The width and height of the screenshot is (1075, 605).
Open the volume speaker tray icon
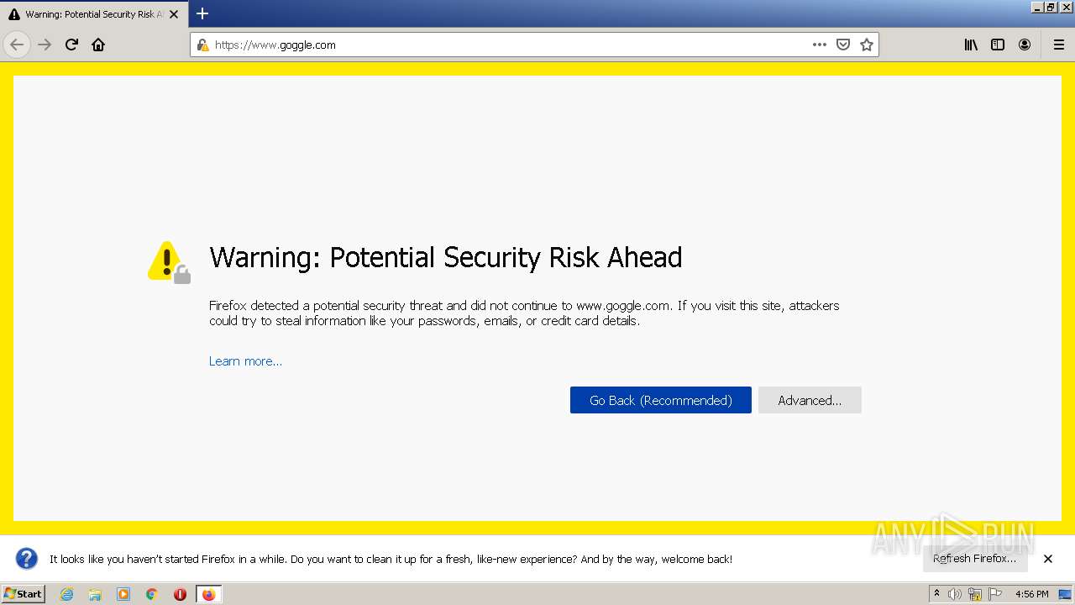point(955,594)
